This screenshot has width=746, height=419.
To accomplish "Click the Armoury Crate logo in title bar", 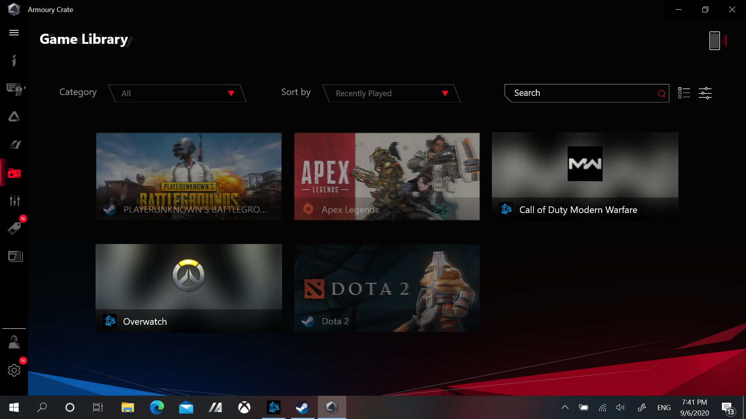I will pyautogui.click(x=14, y=9).
